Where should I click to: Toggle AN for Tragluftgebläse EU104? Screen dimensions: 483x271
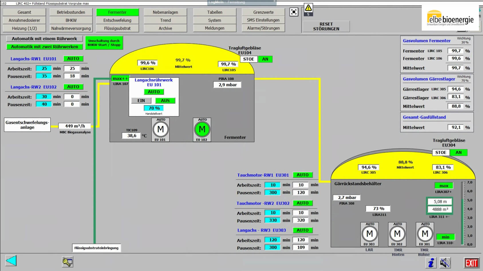(265, 59)
